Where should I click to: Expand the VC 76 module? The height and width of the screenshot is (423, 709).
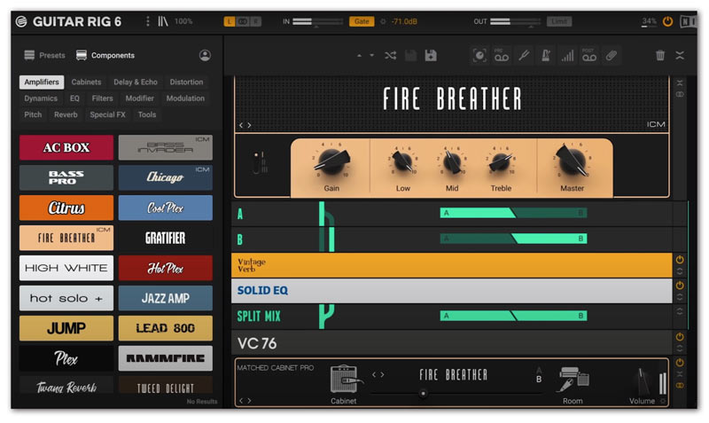(680, 349)
